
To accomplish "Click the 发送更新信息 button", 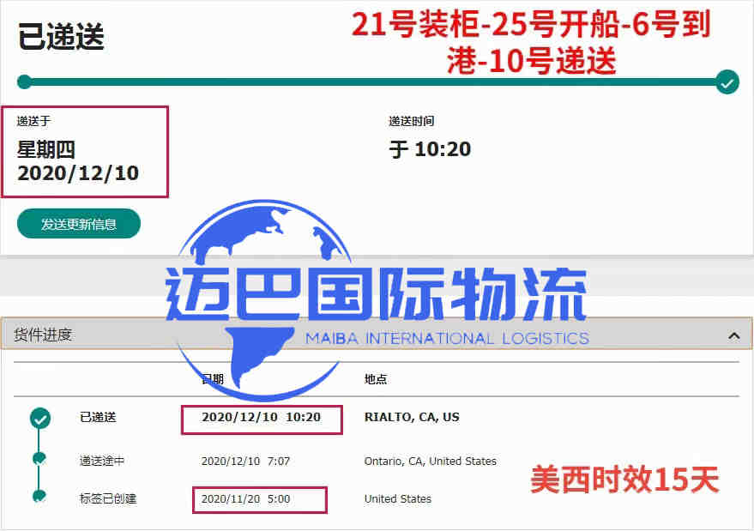I will coord(78,224).
